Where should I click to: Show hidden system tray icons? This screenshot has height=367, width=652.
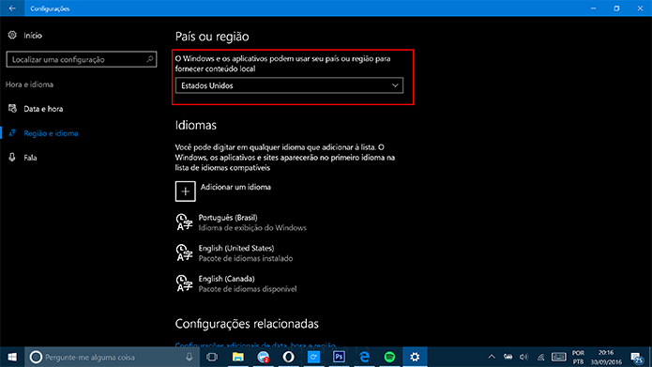click(x=492, y=357)
